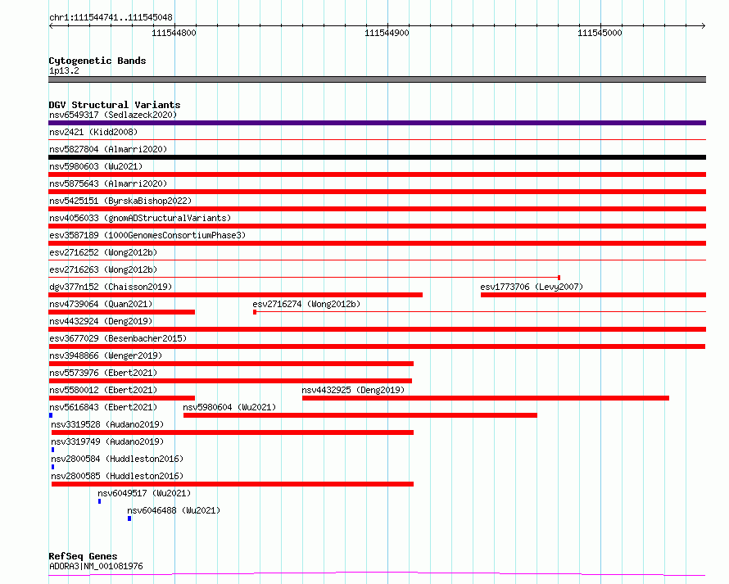
Task: Click the nsv6046488 (Wu2021) label
Action: (174, 510)
